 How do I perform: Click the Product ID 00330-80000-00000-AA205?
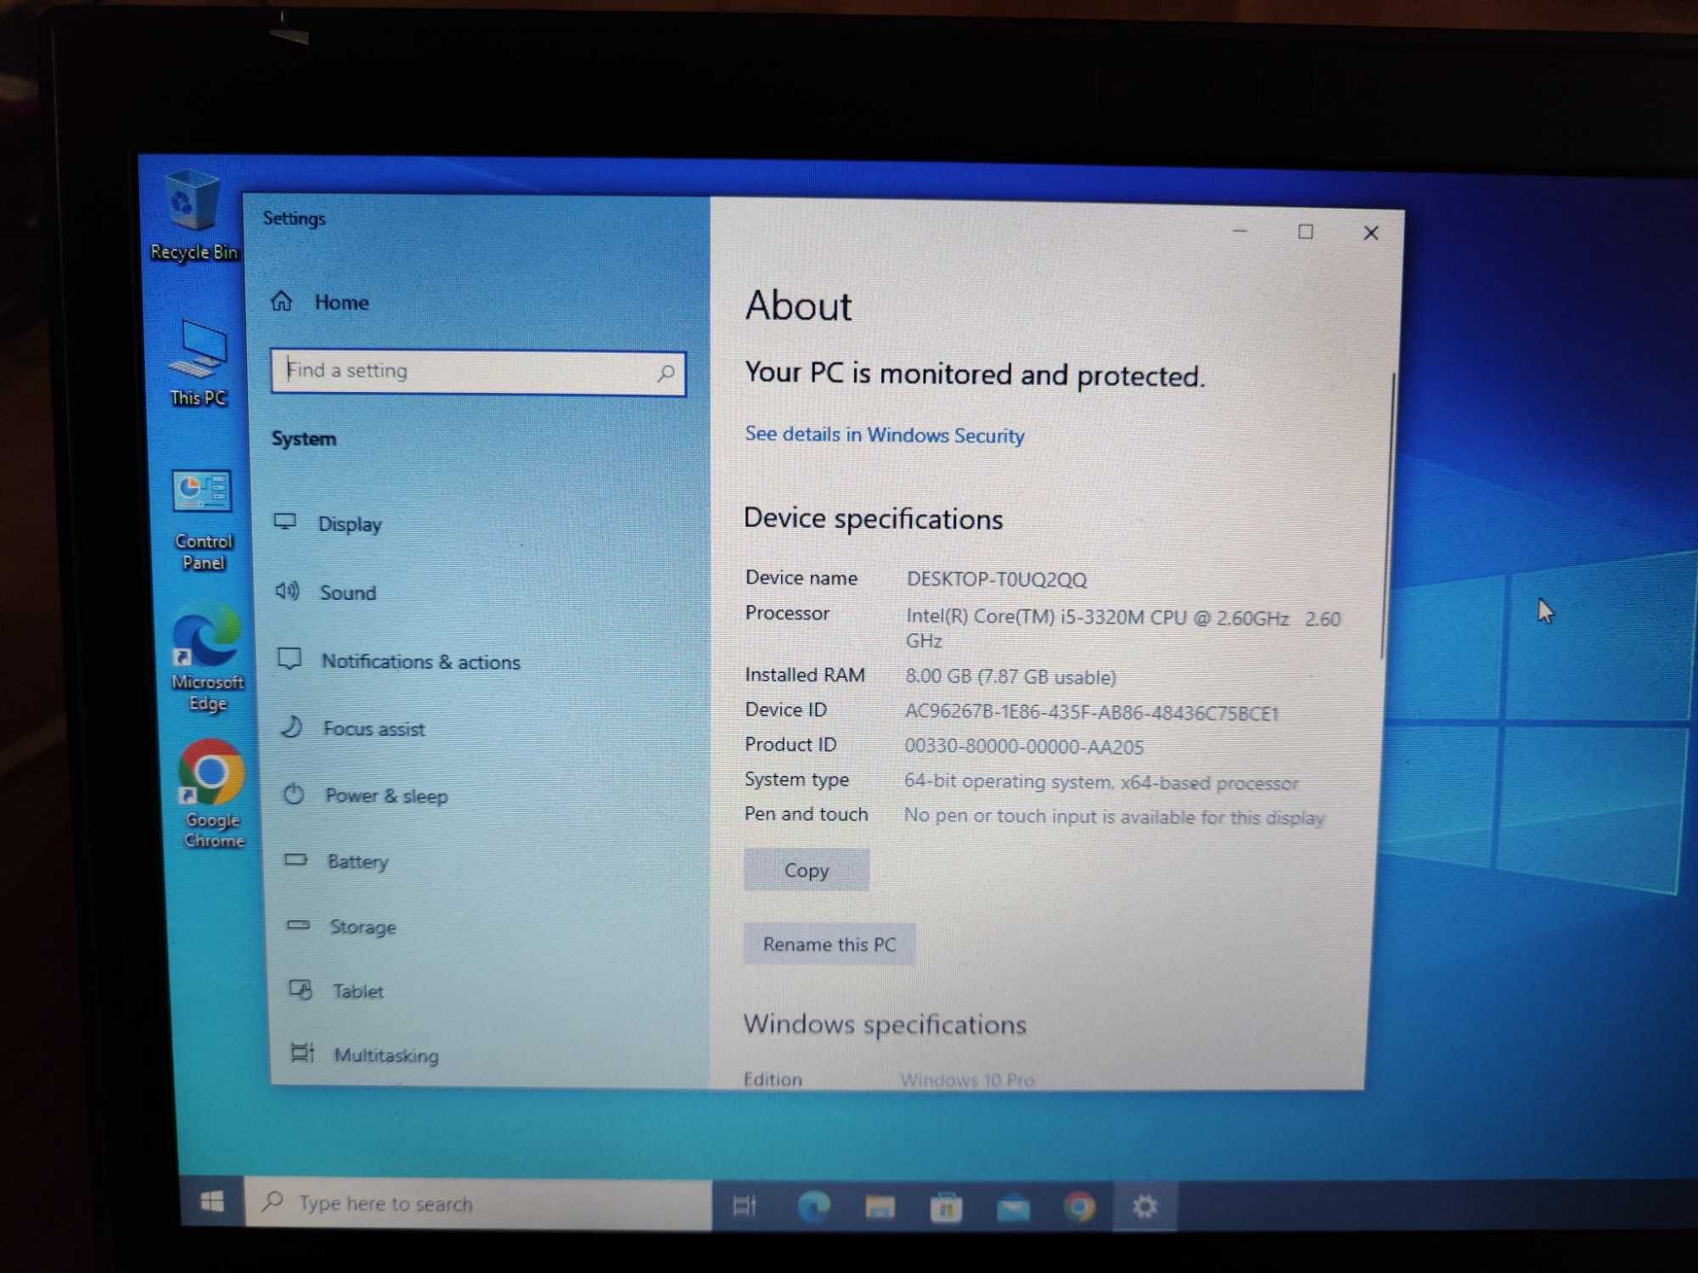pyautogui.click(x=1024, y=747)
